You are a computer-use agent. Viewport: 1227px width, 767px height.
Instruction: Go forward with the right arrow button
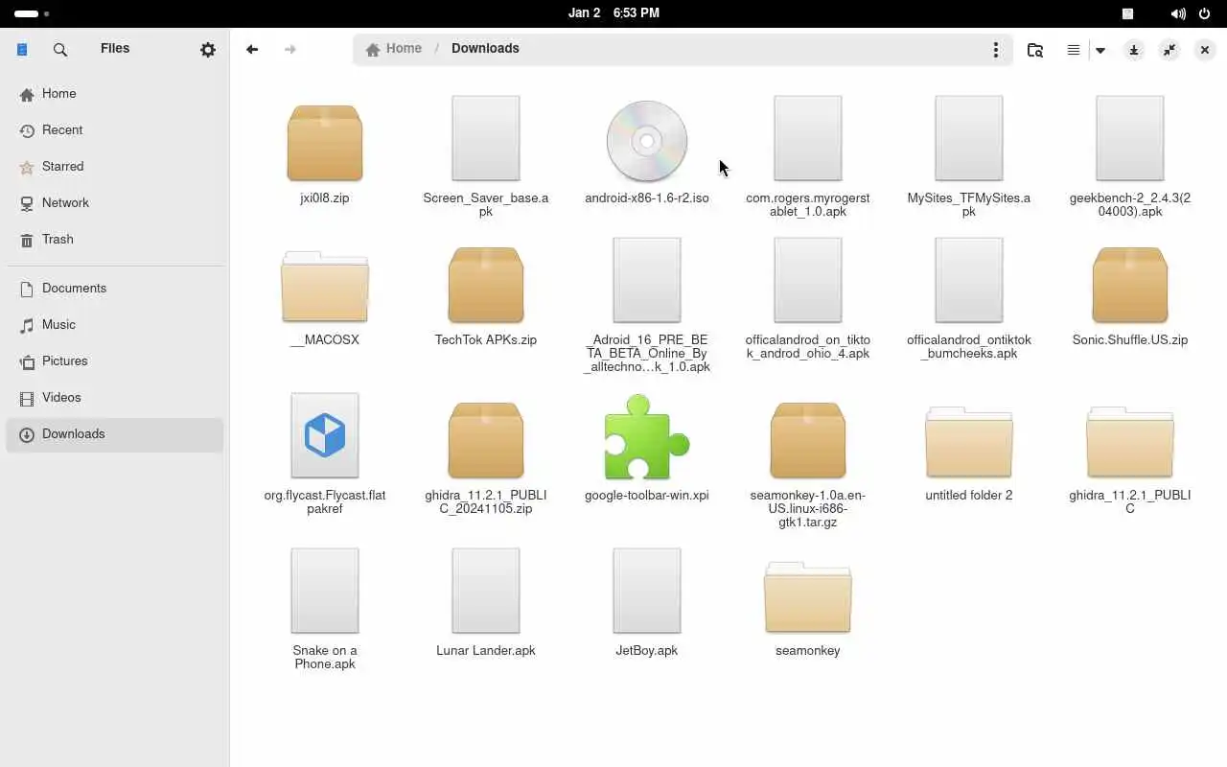[290, 50]
